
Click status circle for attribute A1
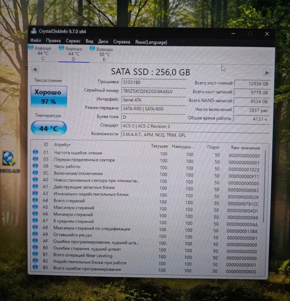(35, 186)
